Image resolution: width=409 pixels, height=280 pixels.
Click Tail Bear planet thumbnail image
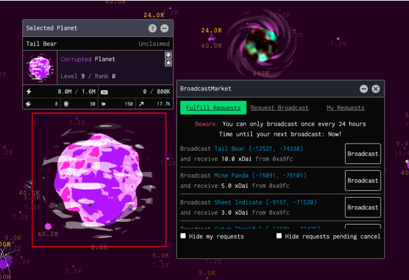point(40,67)
